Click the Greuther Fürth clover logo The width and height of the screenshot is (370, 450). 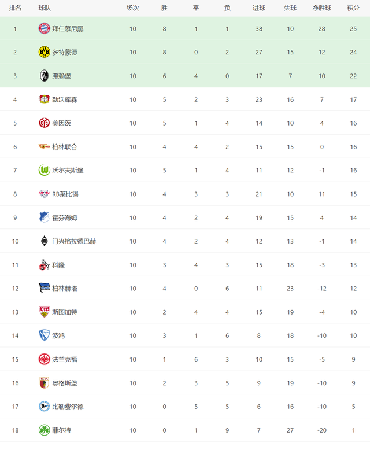point(44,430)
